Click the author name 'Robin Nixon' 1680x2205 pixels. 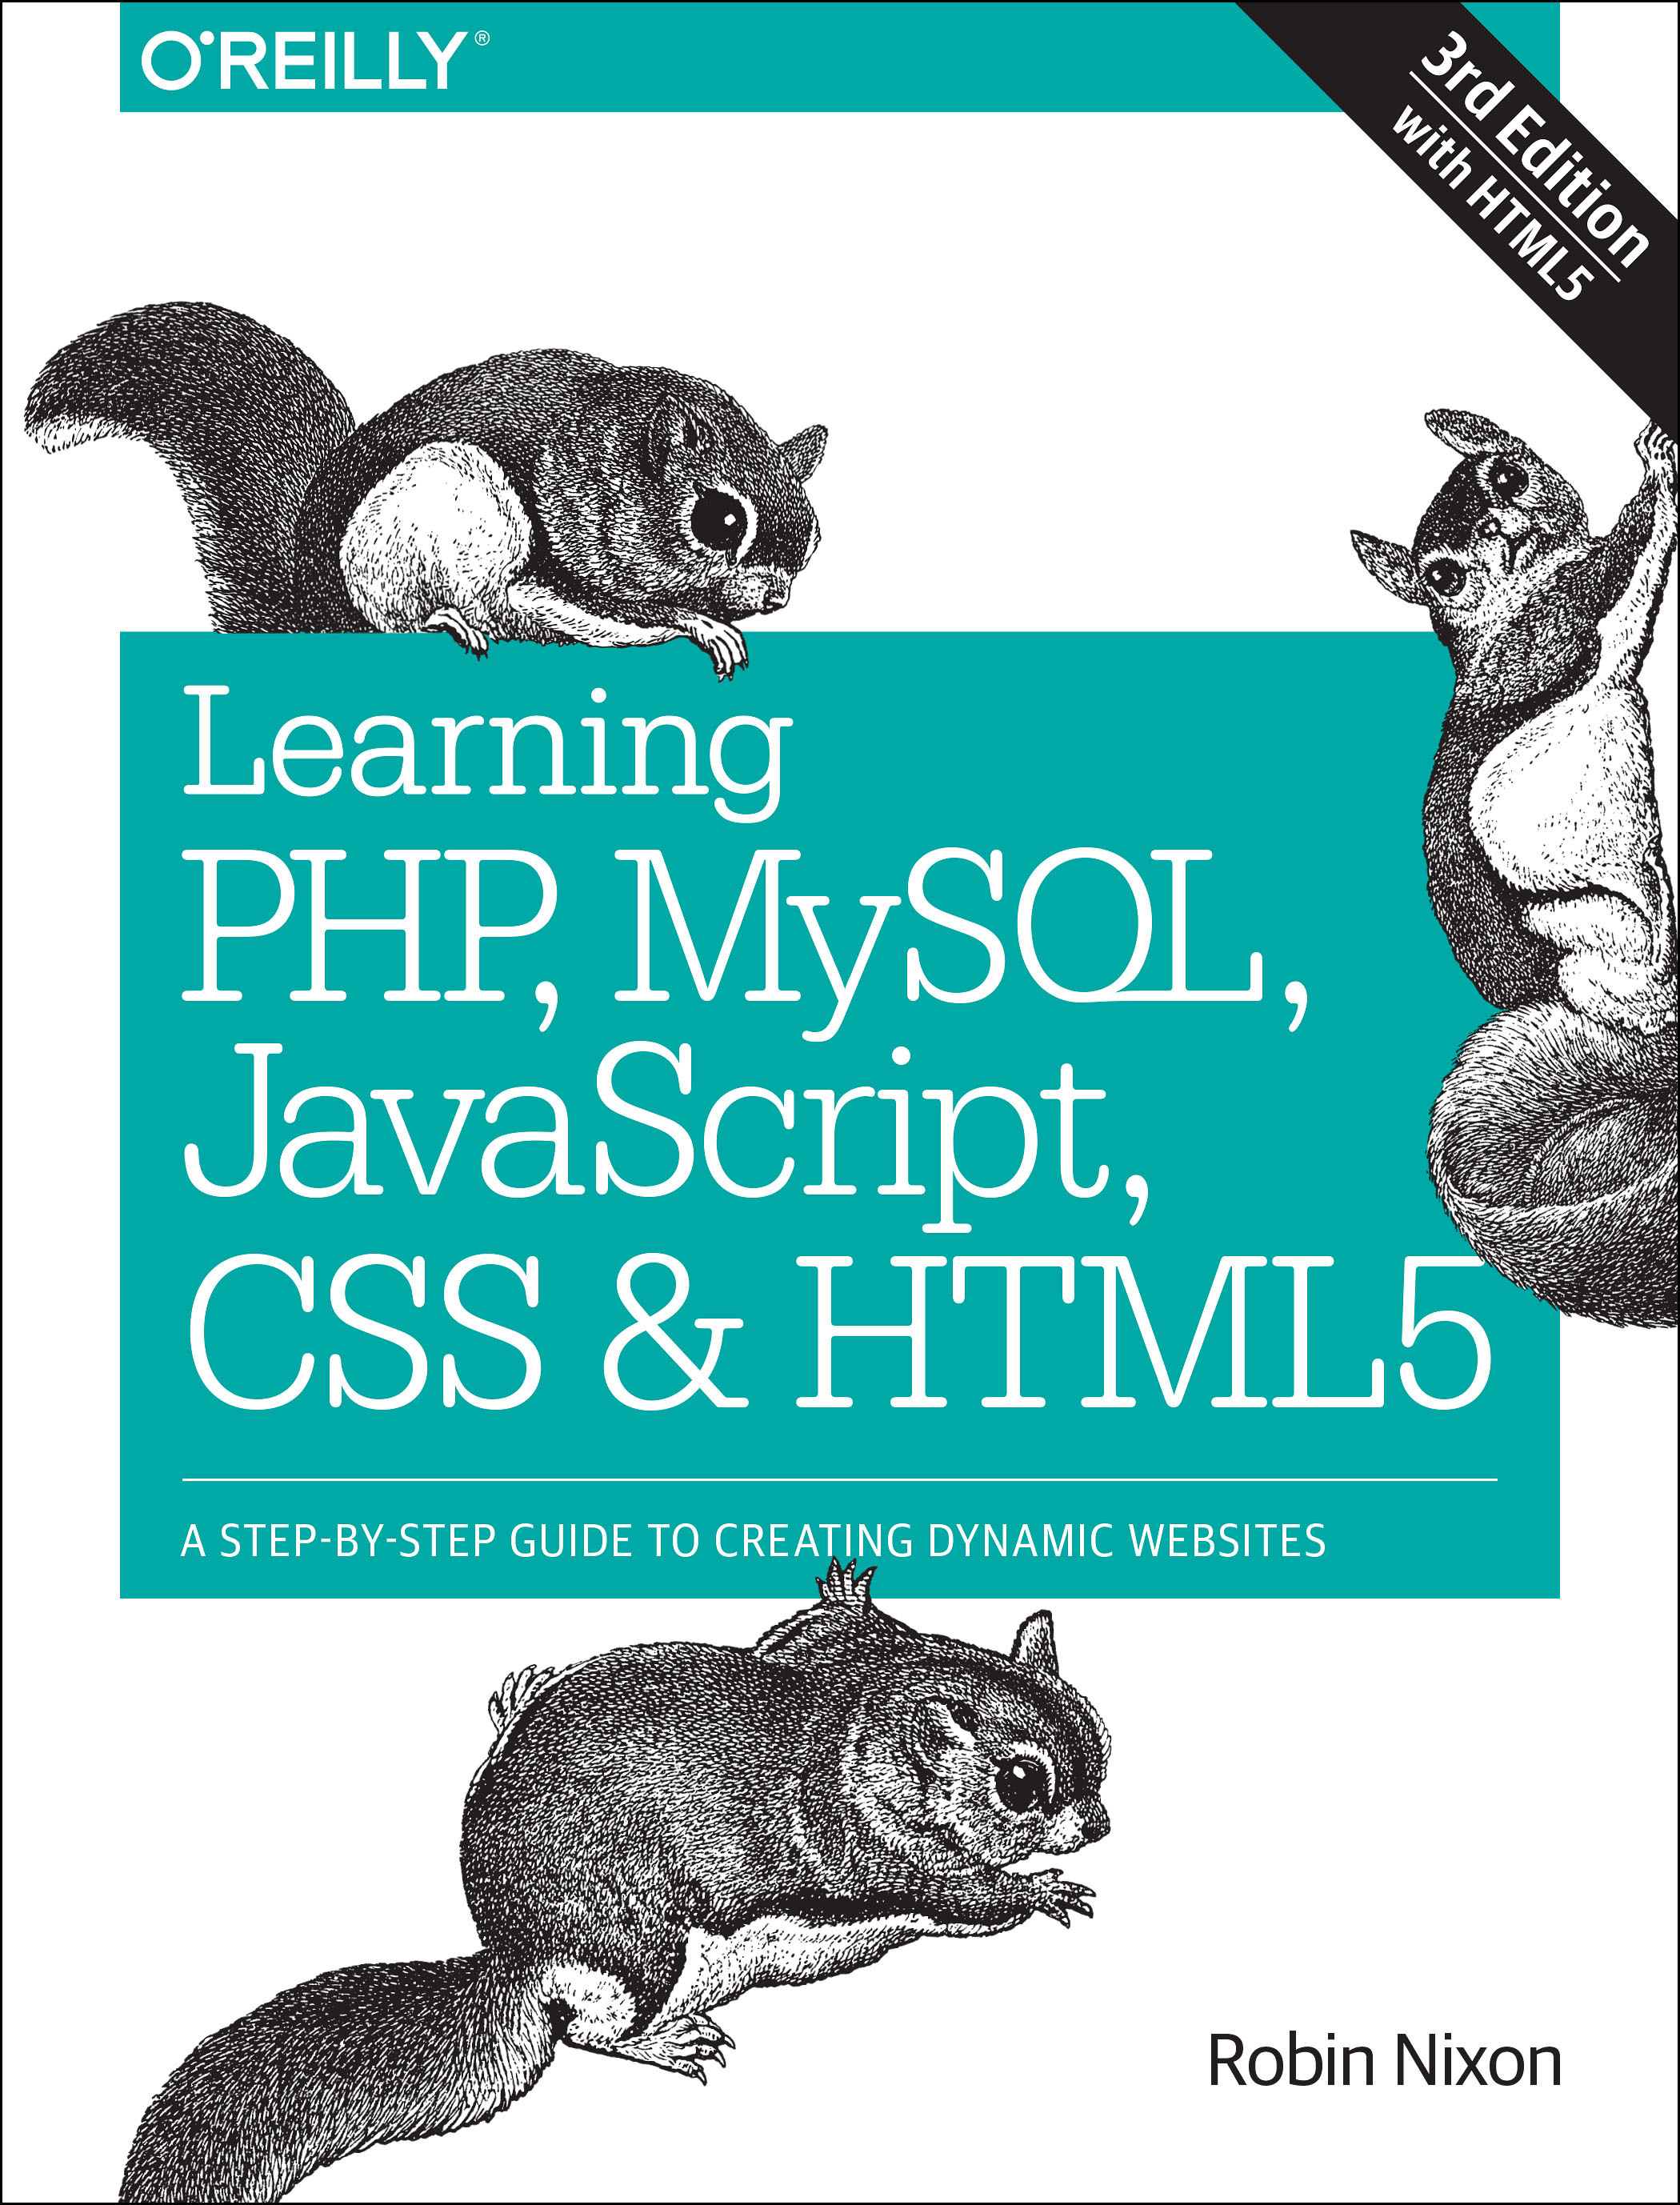click(x=1384, y=2061)
